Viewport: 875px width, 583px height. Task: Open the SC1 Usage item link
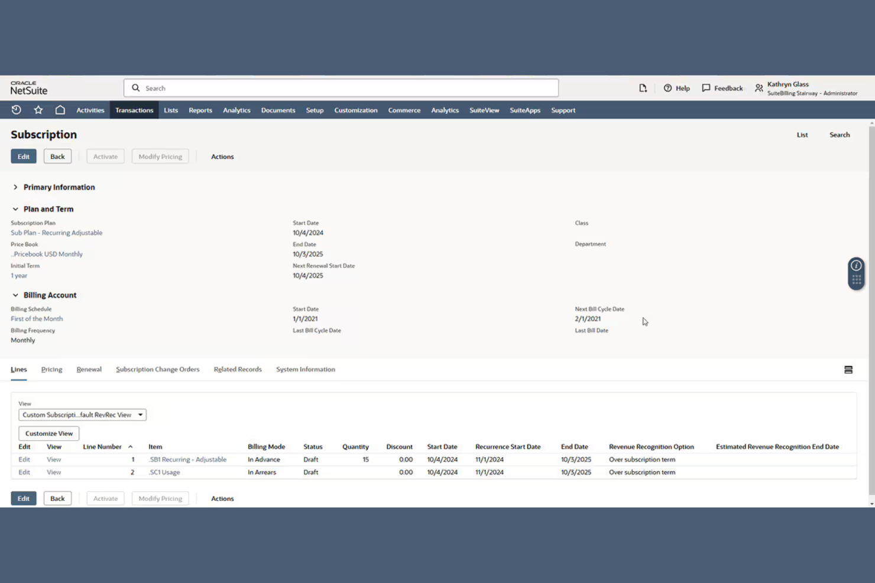point(164,473)
